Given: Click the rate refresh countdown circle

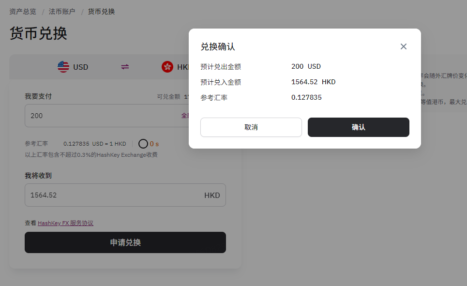Looking at the screenshot, I should [x=143, y=144].
